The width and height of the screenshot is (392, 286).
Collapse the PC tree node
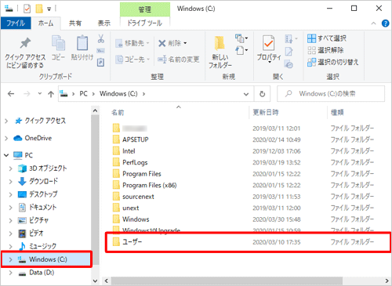6,155
